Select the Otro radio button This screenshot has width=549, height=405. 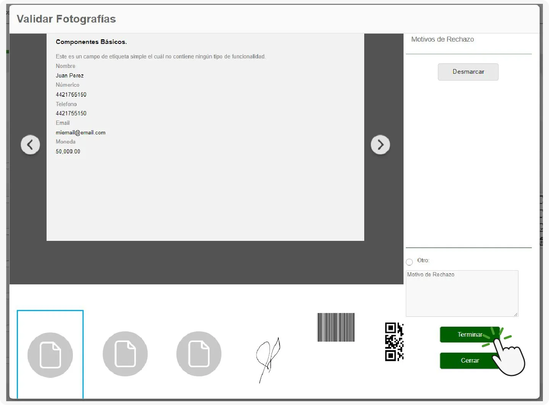coord(409,262)
